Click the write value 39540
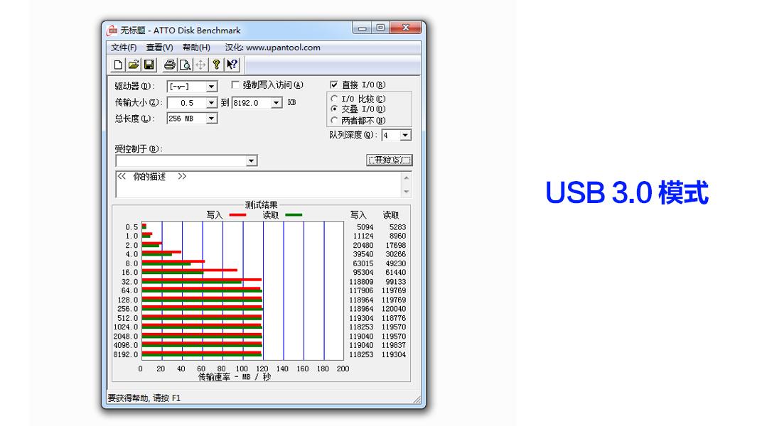Screen dimensions: 757x426 tap(363, 254)
